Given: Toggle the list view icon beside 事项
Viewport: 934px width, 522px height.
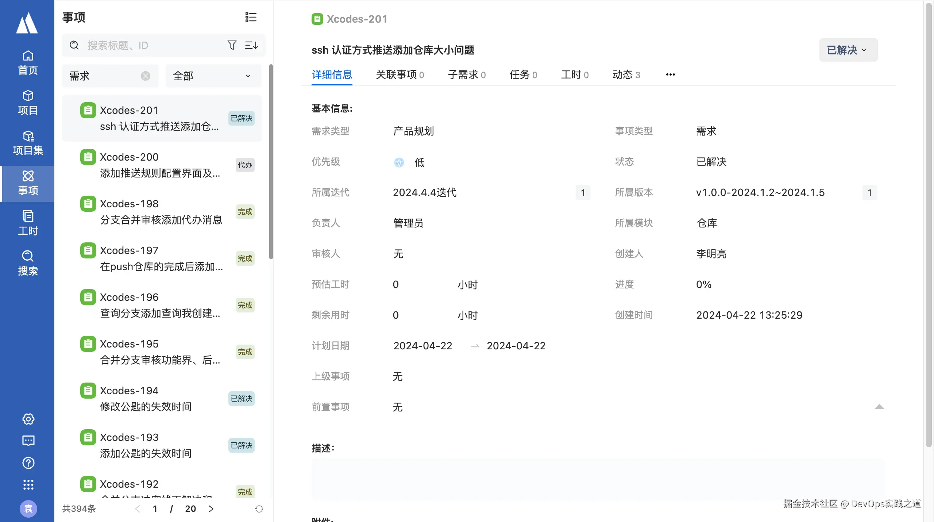Looking at the screenshot, I should click(x=251, y=17).
